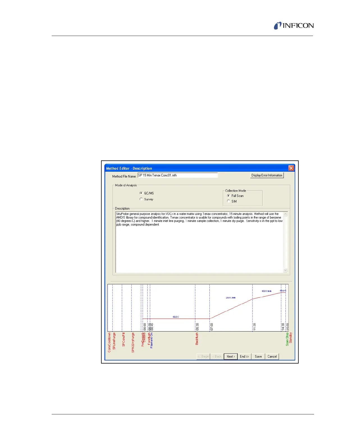Jump to End of method editor
Screen dimensions: 343x445
(244, 357)
